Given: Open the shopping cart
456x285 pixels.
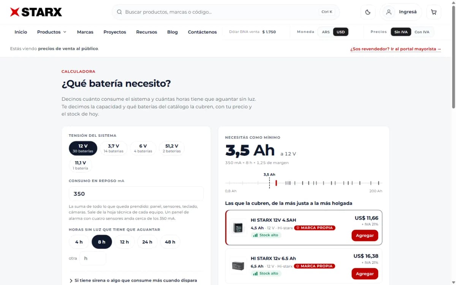Looking at the screenshot, I should [x=434, y=12].
